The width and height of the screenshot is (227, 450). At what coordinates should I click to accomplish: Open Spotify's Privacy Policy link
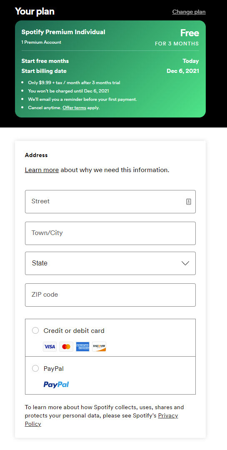click(x=101, y=420)
